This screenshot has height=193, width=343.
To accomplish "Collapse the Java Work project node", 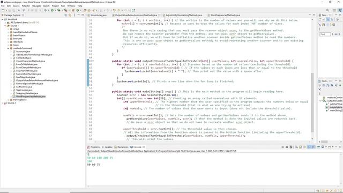I will click(x=2, y=19).
